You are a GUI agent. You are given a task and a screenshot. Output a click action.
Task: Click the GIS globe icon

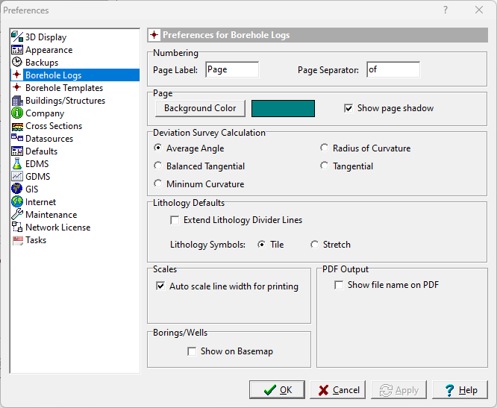click(17, 189)
